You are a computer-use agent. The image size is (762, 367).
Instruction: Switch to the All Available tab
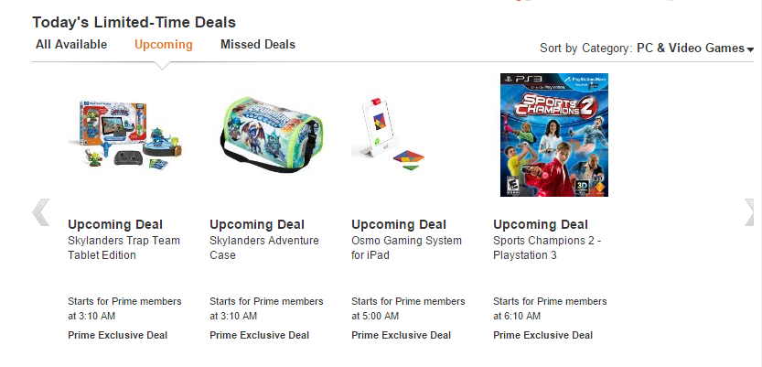[71, 44]
